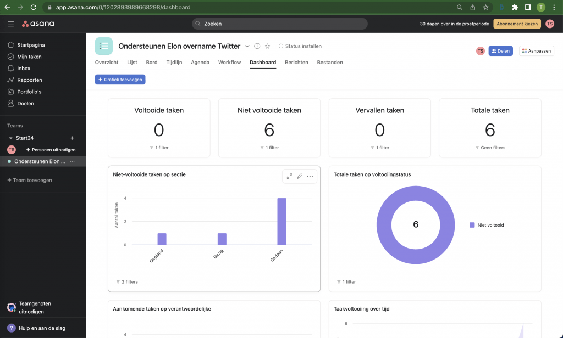Switch to the Bord tab
This screenshot has height=338, width=563.
coord(152,63)
